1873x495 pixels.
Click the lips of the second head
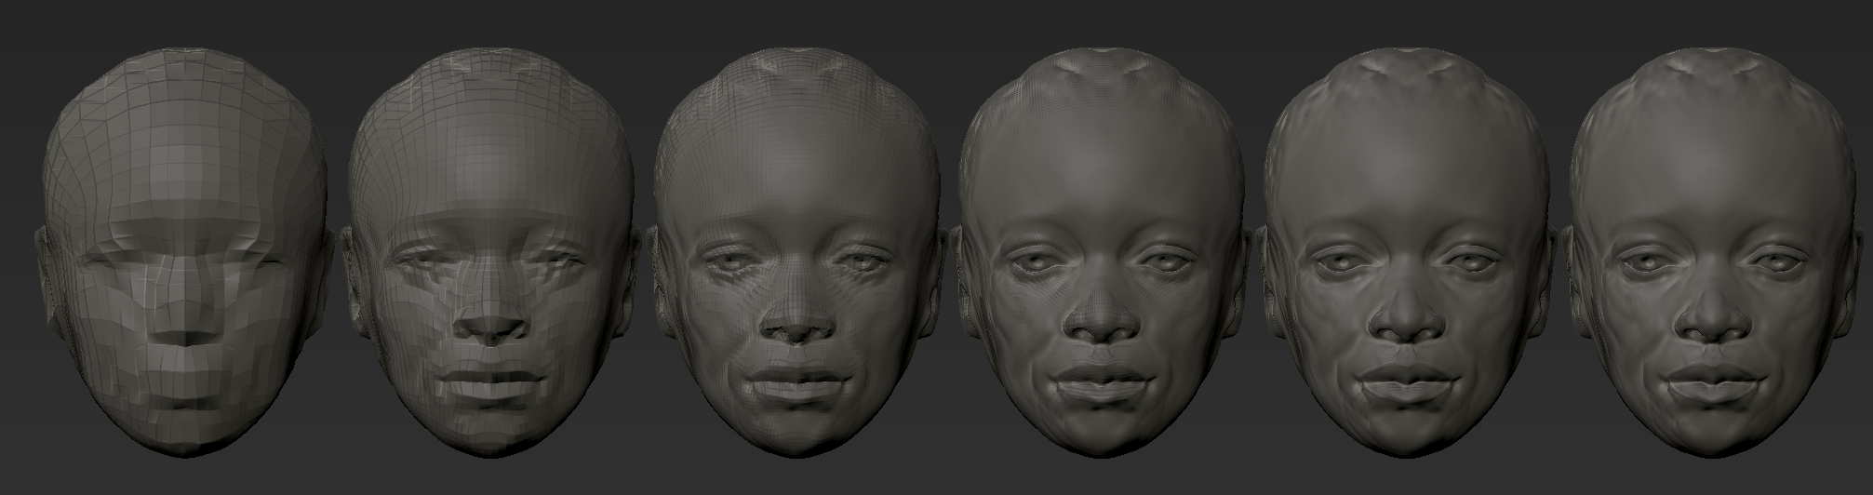(x=490, y=381)
